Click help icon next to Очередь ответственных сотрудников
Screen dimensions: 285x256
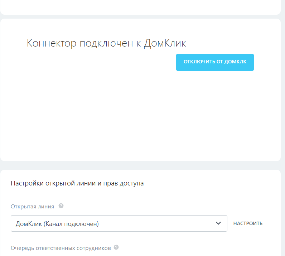click(116, 247)
